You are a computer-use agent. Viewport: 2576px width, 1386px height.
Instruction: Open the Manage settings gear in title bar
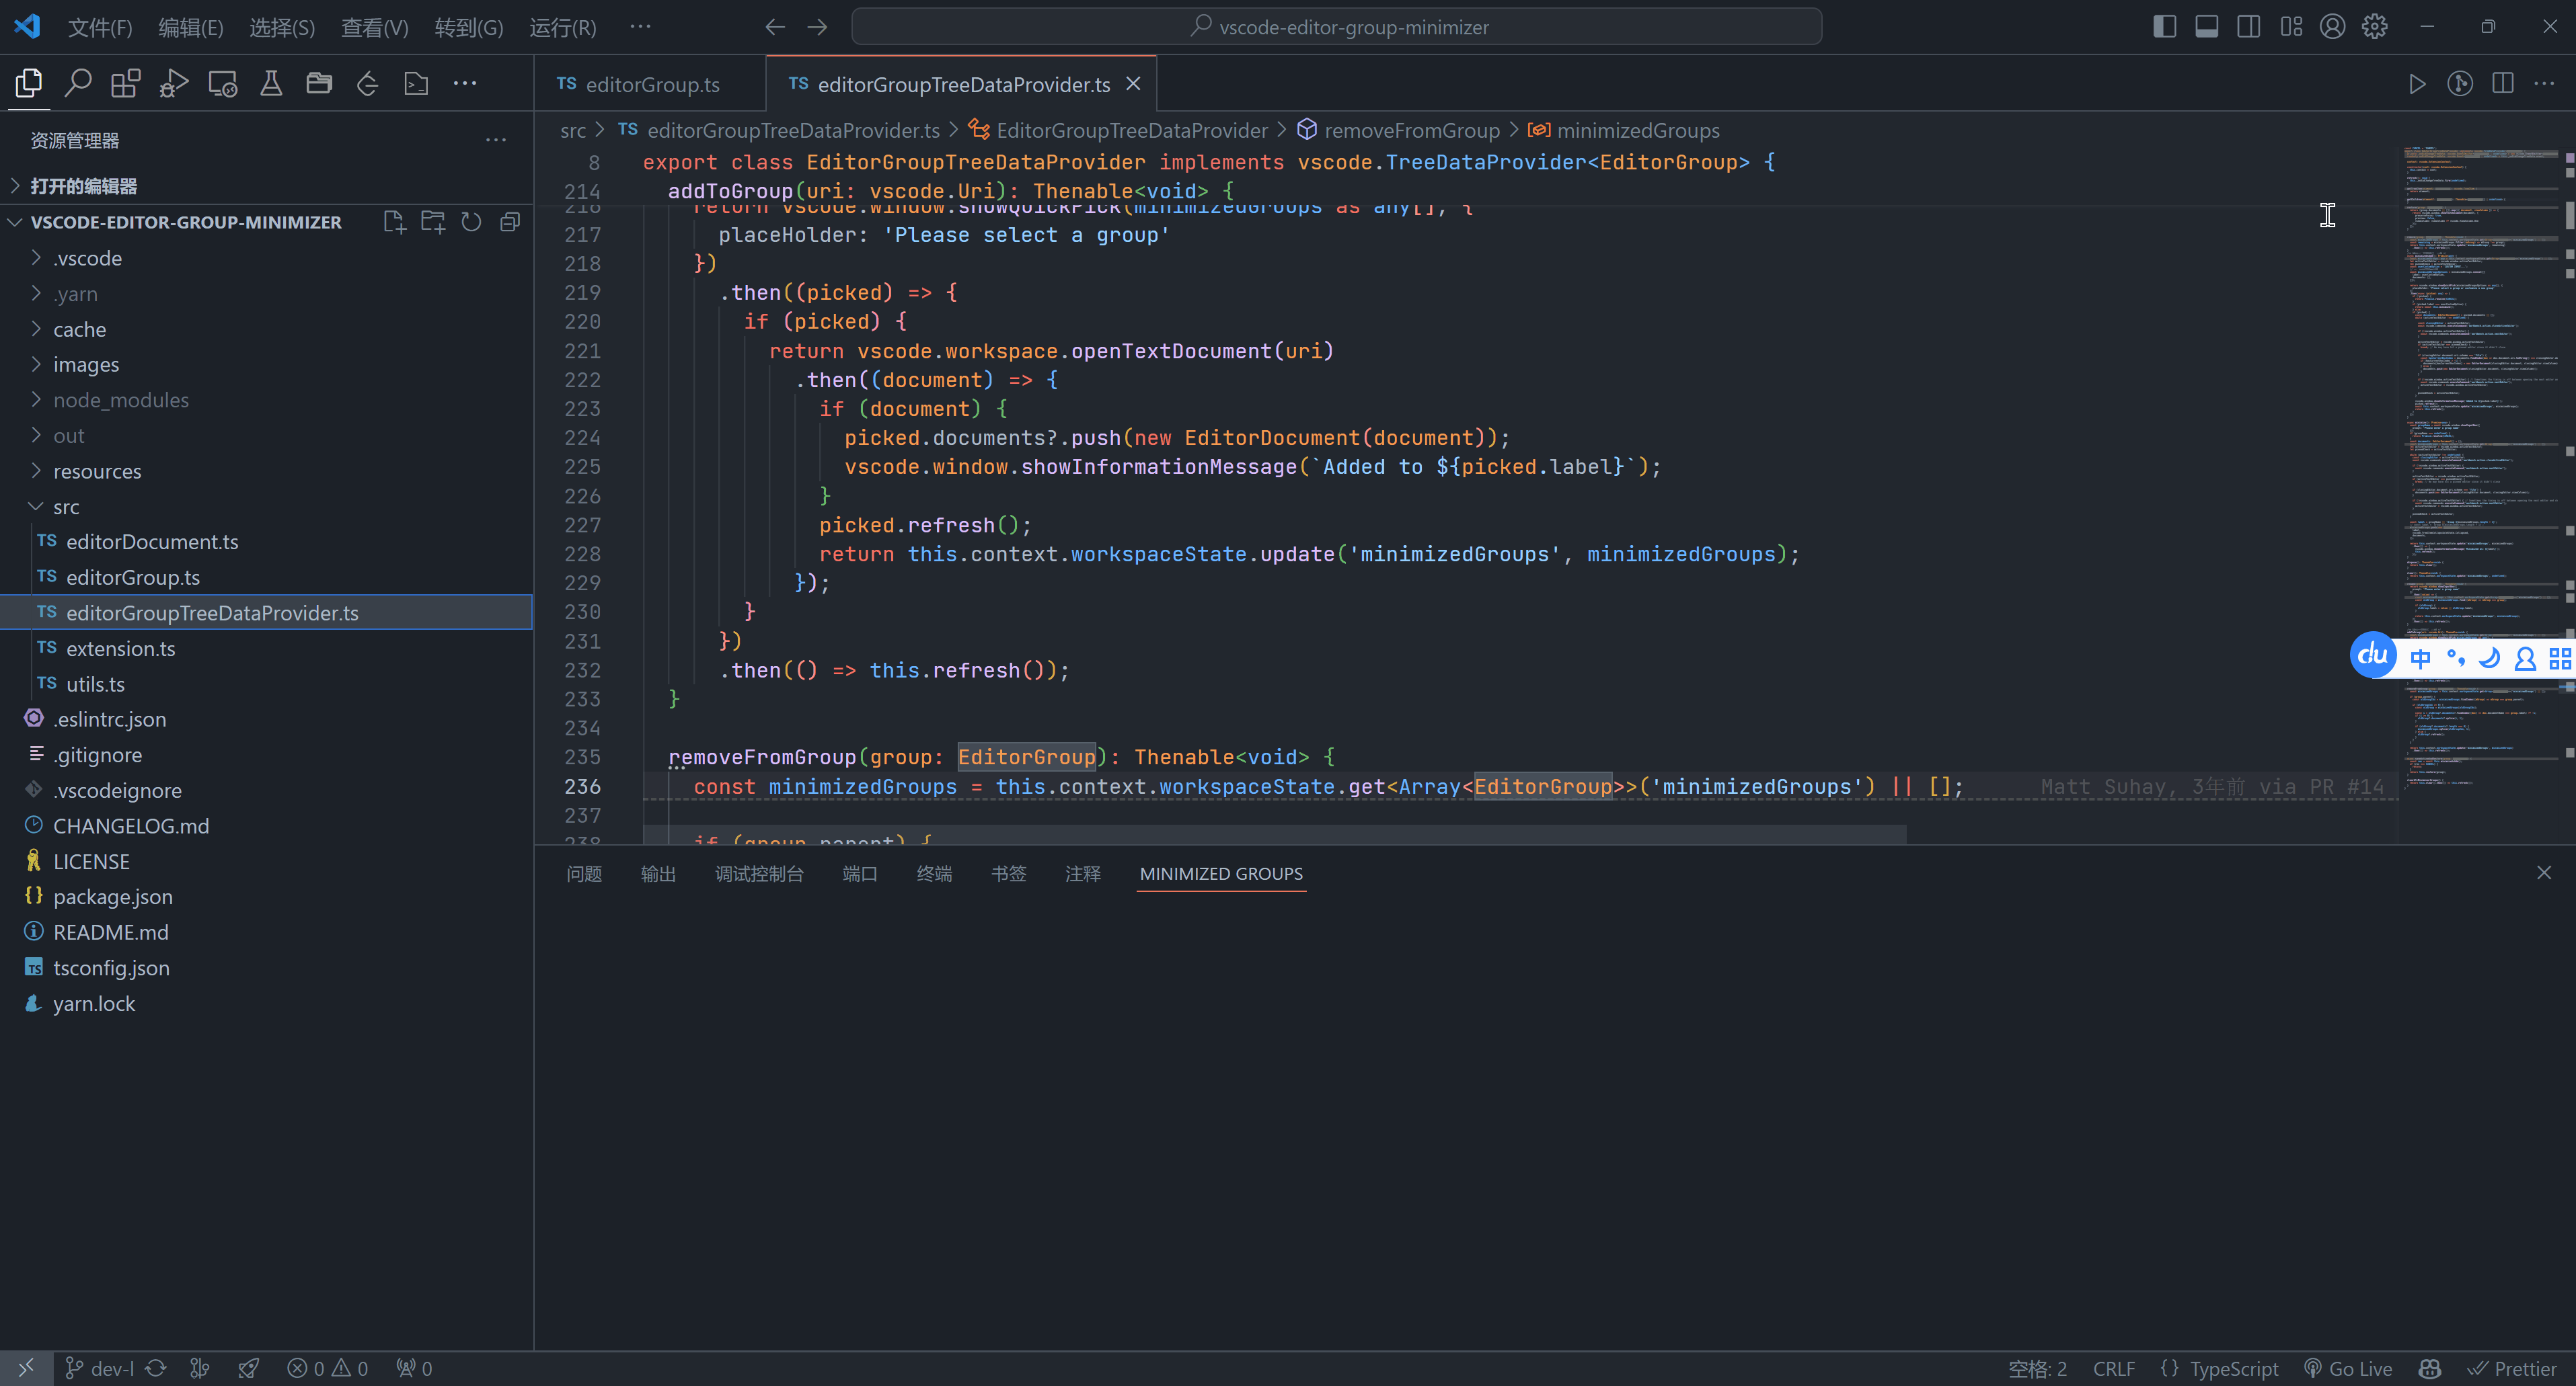pos(2375,27)
